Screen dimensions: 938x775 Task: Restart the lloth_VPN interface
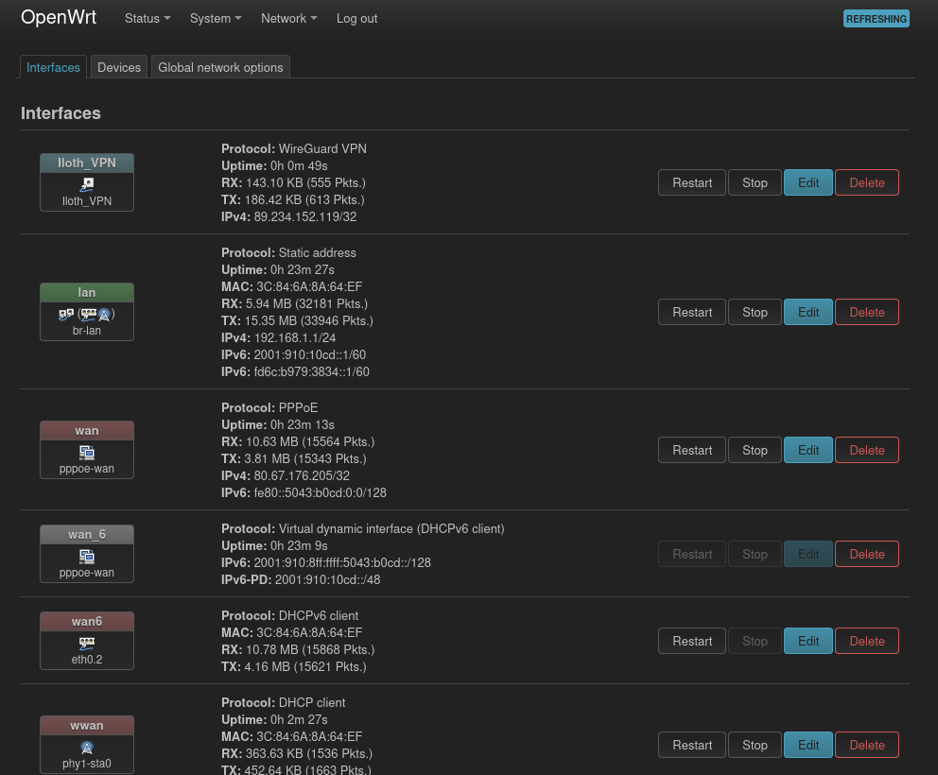tap(692, 182)
